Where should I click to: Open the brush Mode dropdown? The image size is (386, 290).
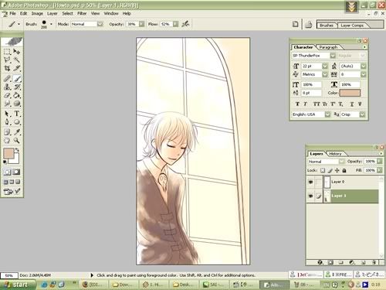click(x=100, y=24)
